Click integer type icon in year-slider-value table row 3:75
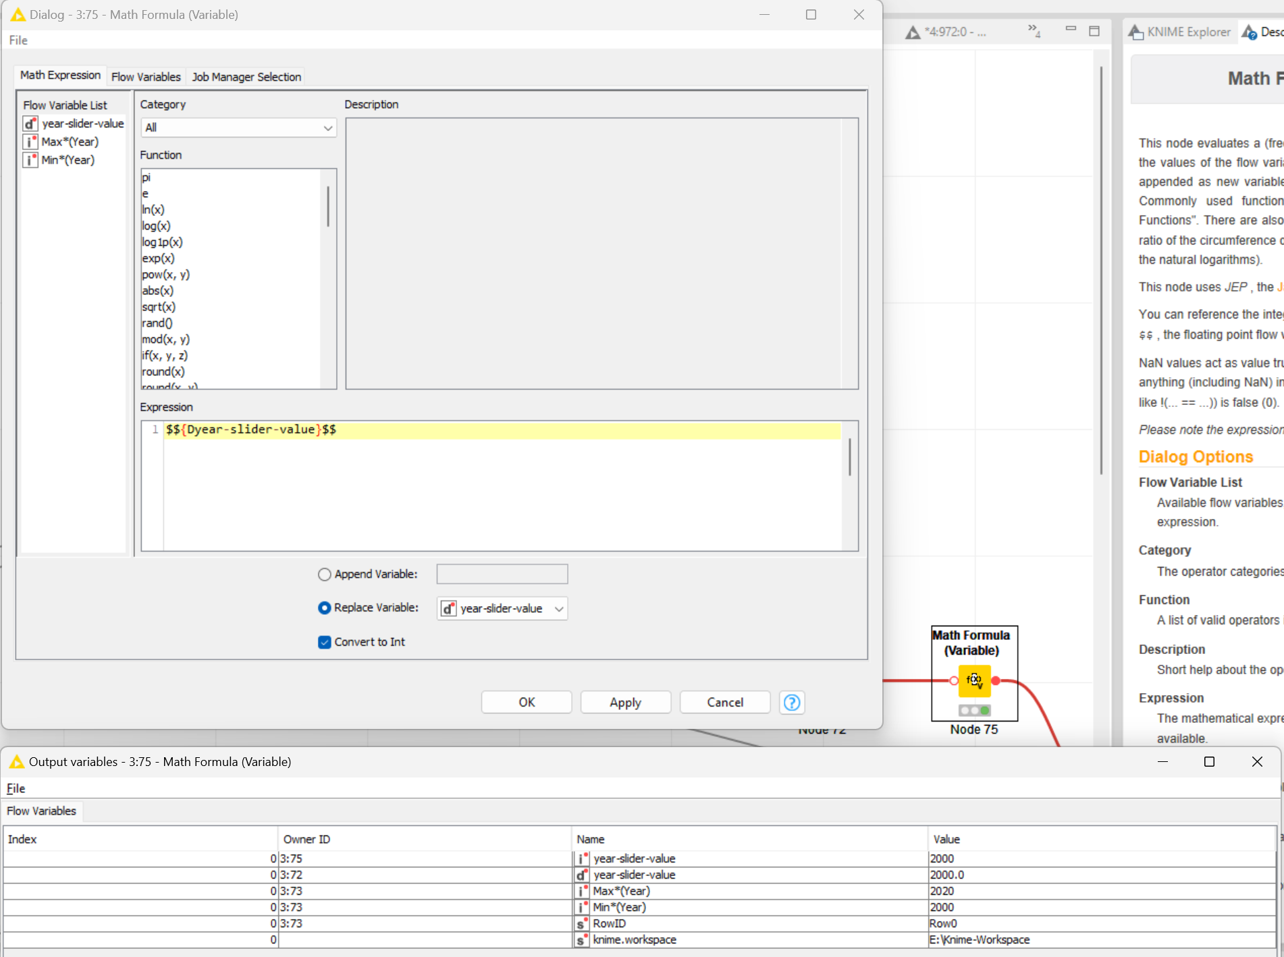1284x957 pixels. pyautogui.click(x=582, y=858)
